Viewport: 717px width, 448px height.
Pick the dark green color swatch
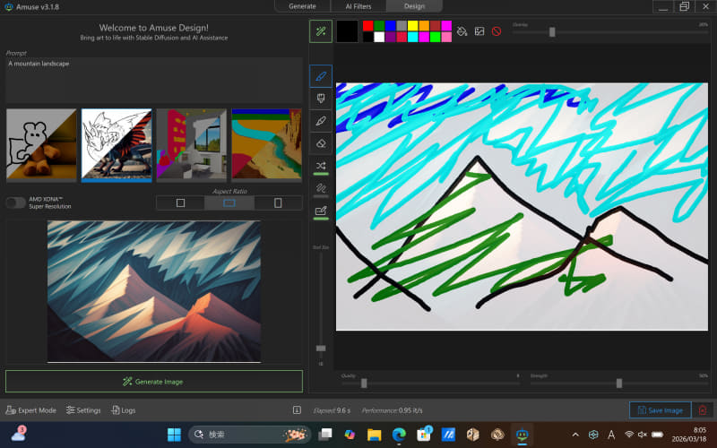pos(379,26)
